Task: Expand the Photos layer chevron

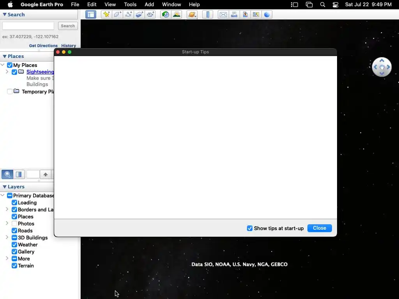Action: click(x=7, y=223)
